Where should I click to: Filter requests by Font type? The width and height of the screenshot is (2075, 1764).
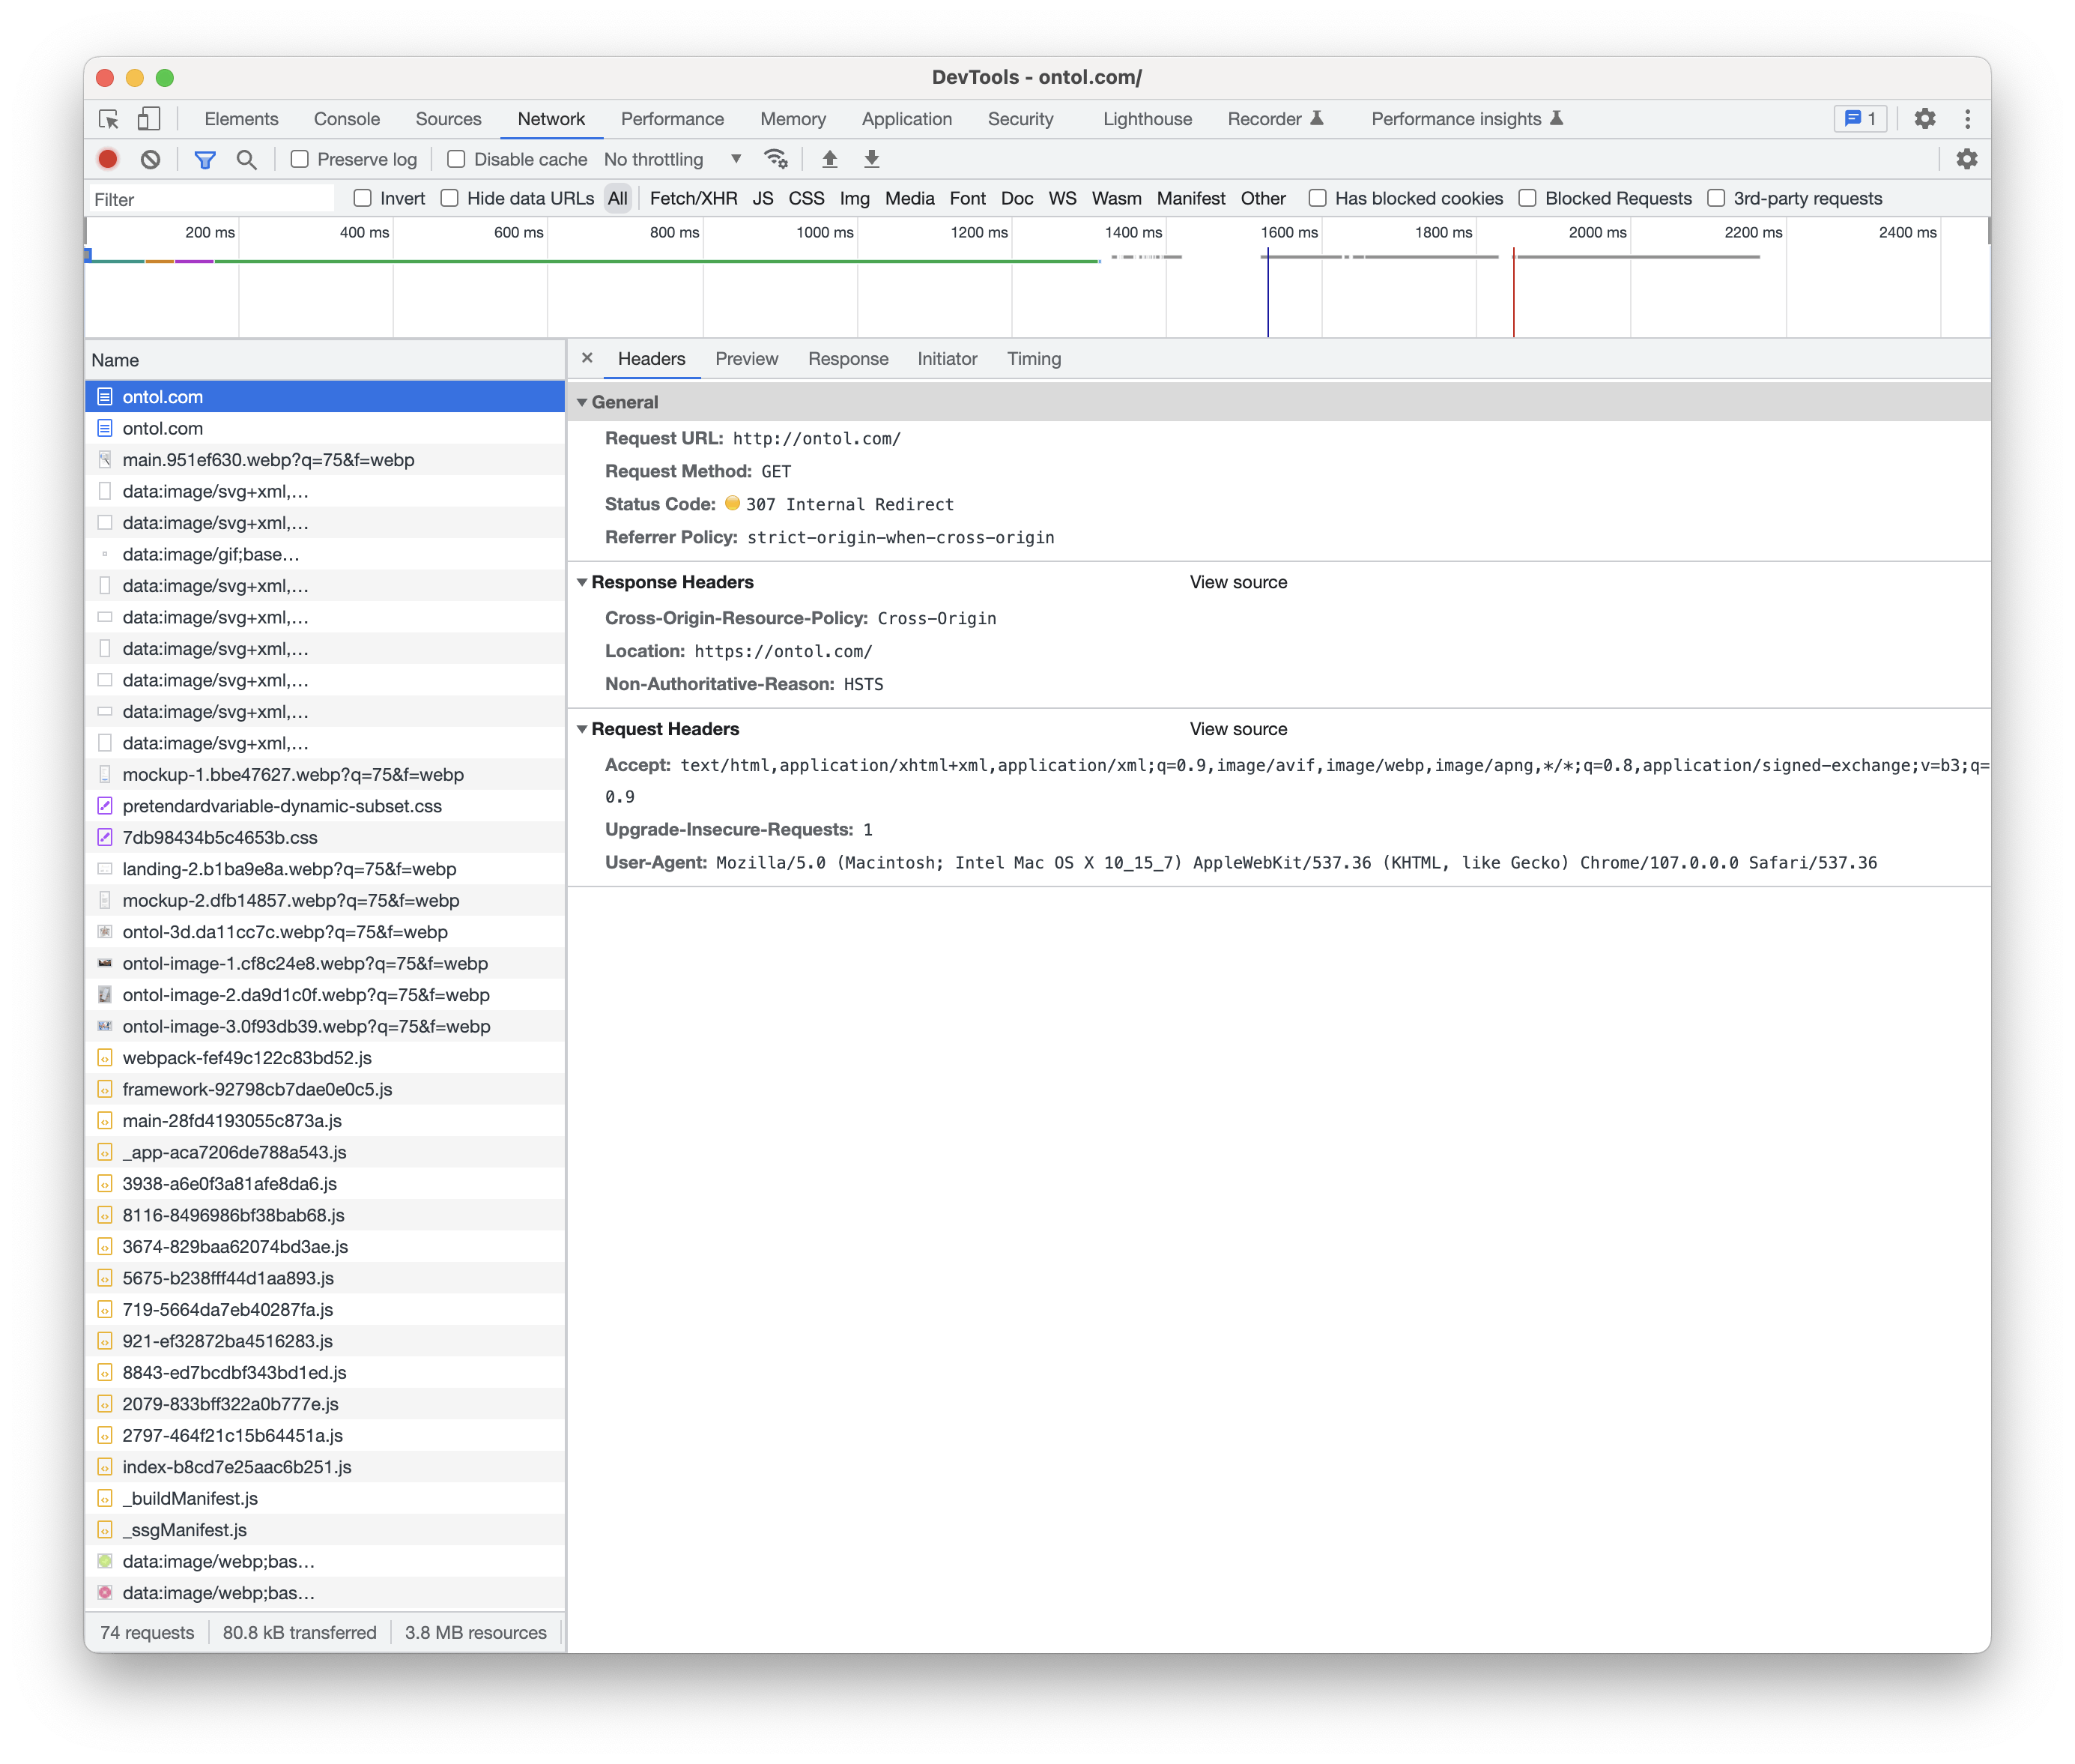tap(966, 198)
